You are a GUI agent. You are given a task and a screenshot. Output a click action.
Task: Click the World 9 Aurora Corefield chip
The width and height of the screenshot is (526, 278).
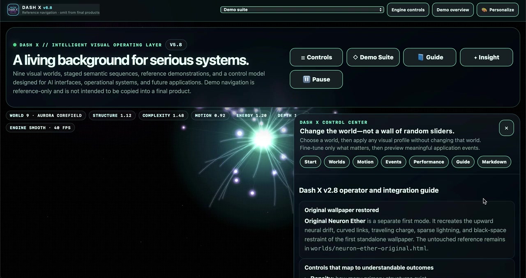click(x=46, y=116)
